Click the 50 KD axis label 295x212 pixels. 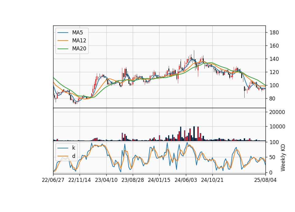273,157
